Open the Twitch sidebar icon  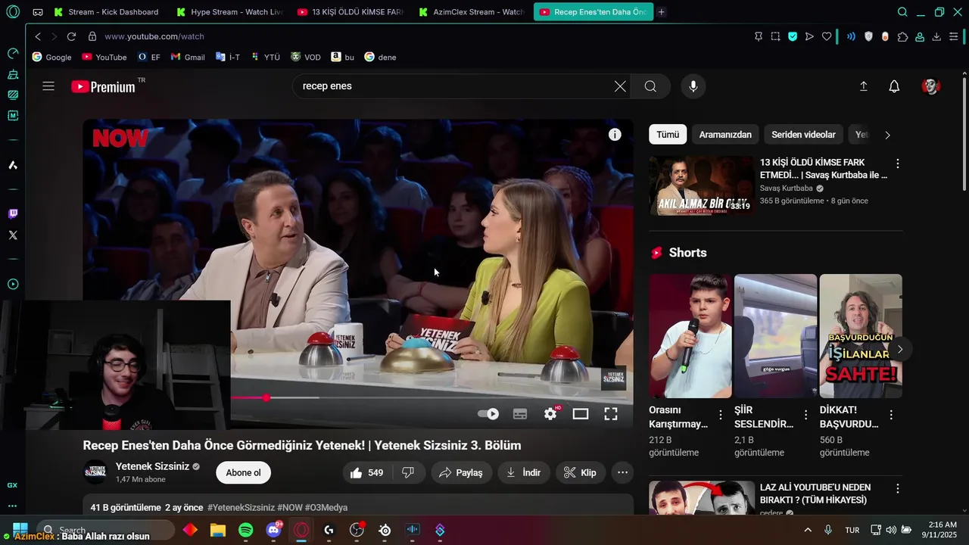(13, 214)
